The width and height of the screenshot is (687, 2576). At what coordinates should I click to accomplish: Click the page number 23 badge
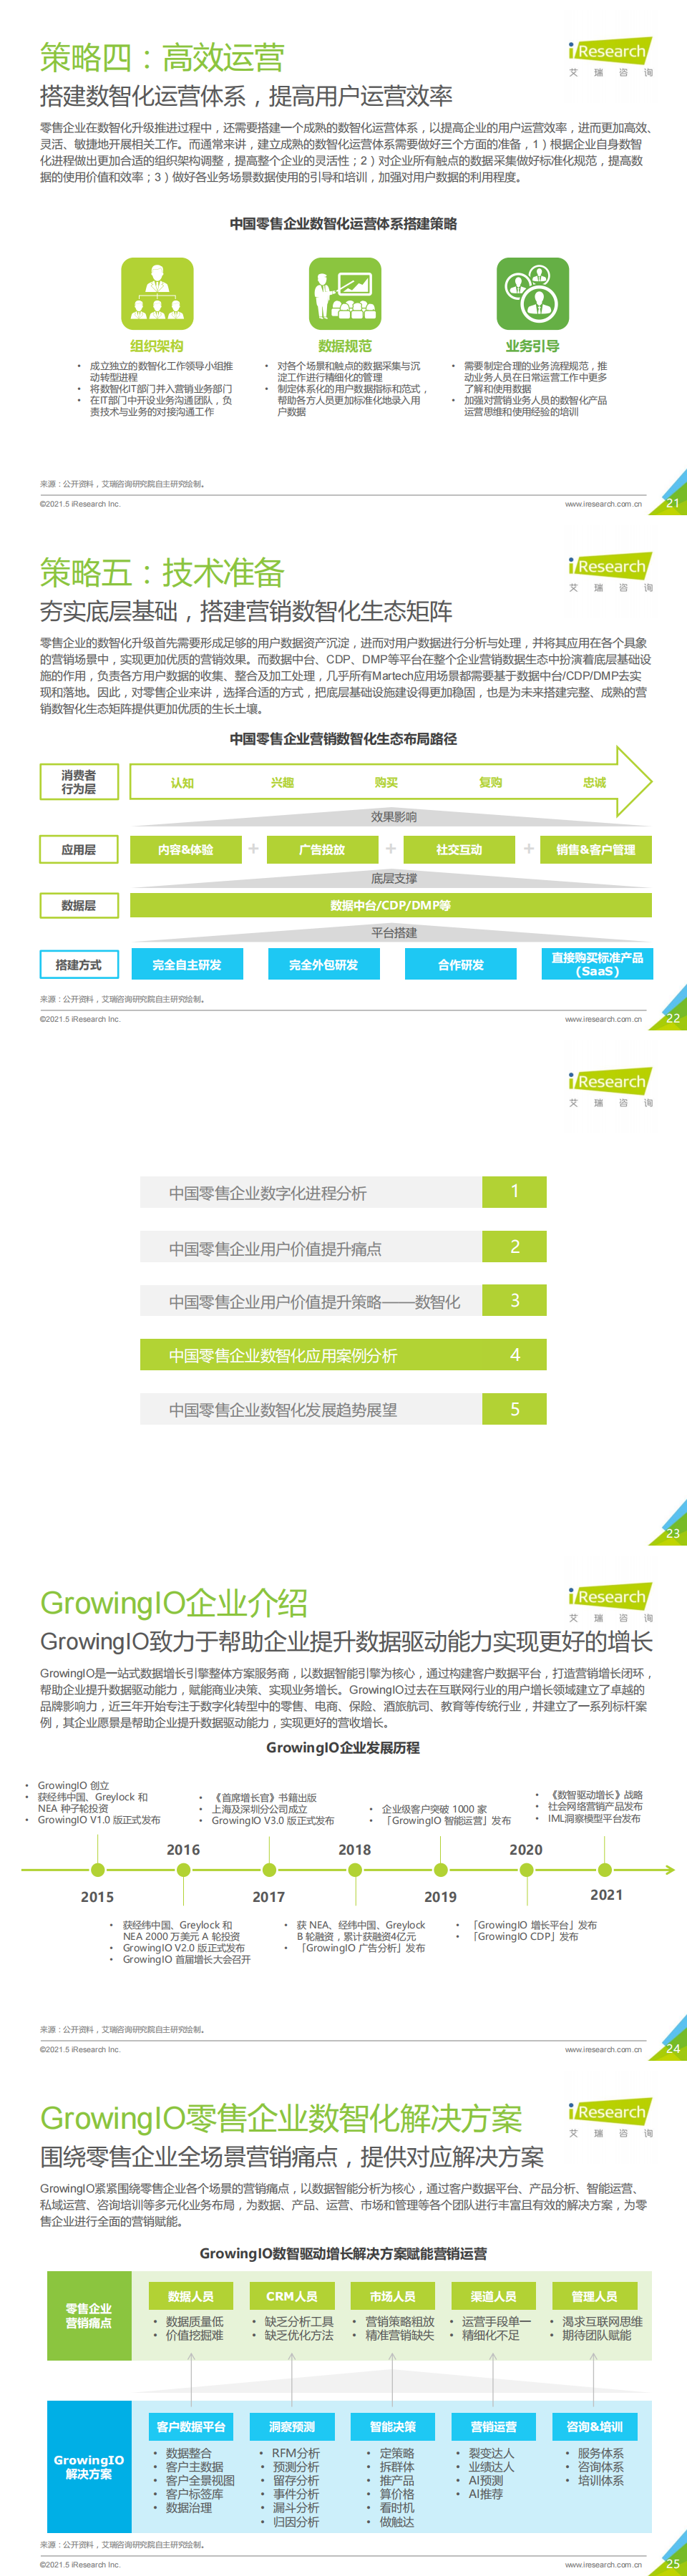(672, 1533)
